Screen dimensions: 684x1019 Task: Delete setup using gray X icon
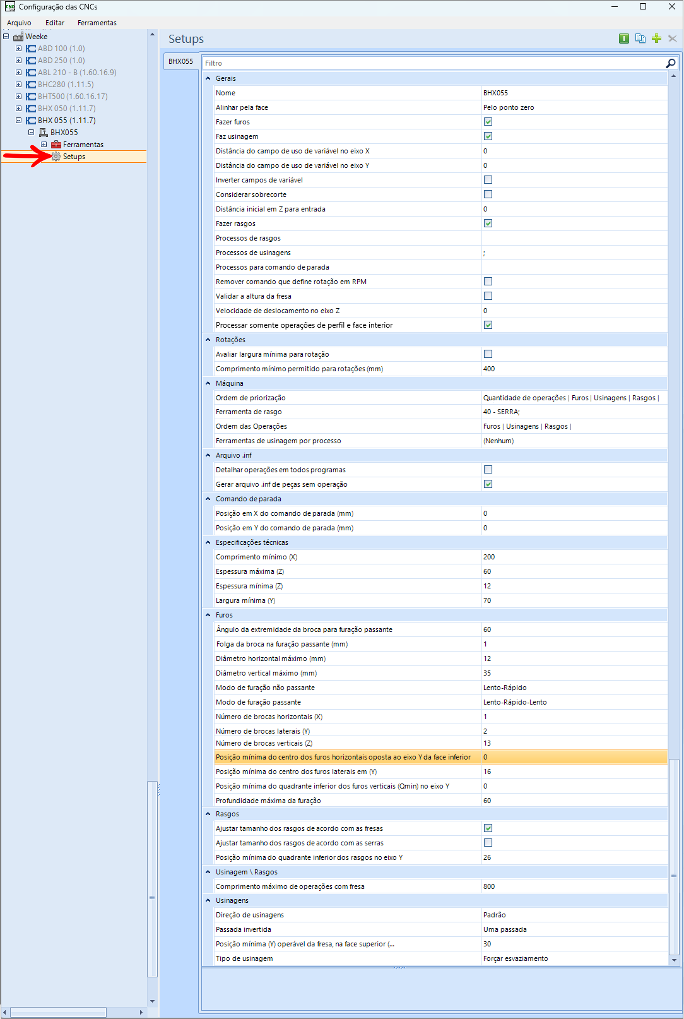[x=673, y=39]
